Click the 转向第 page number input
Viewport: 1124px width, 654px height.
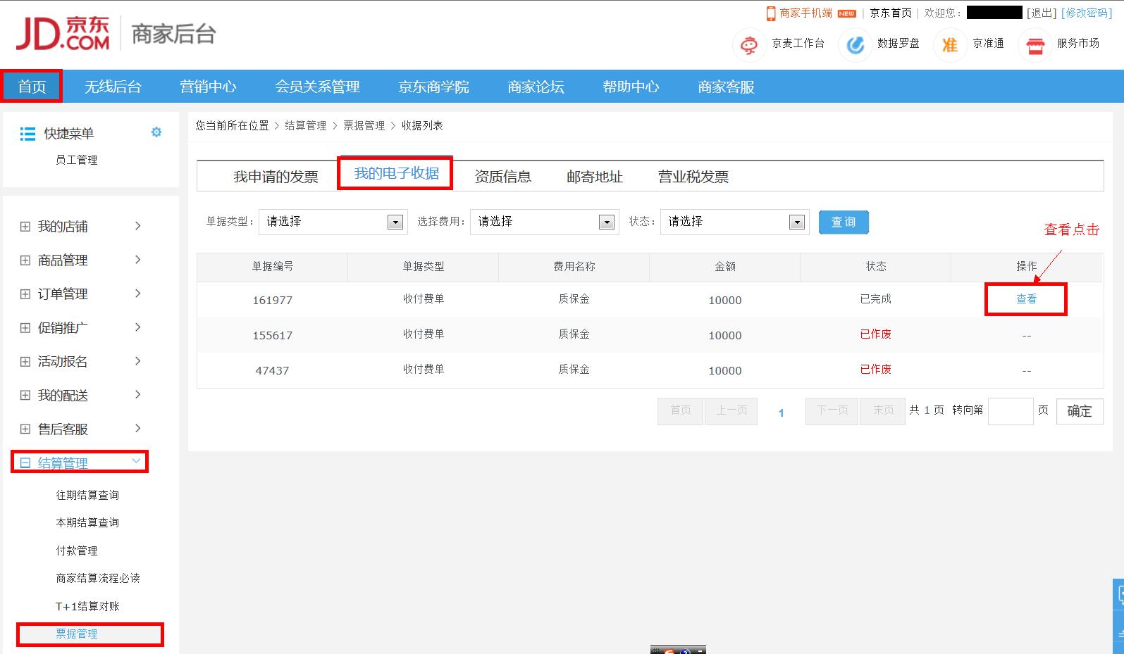coord(1011,410)
